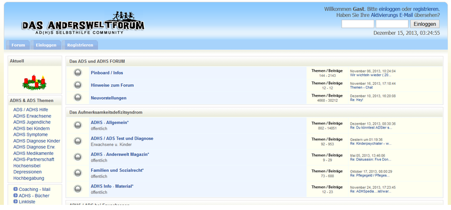
Task: Click sidebar link ADHS bei Kindern
Action: point(32,129)
